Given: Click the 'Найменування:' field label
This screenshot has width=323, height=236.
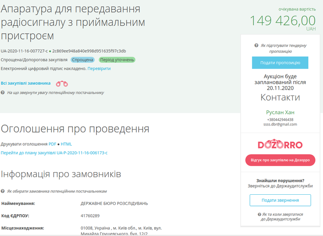Looking at the screenshot, I should click(18, 204).
